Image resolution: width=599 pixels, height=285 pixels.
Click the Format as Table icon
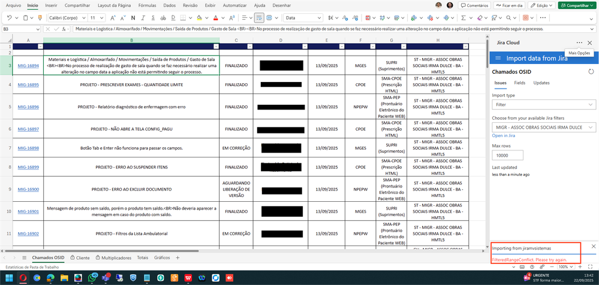396,17
